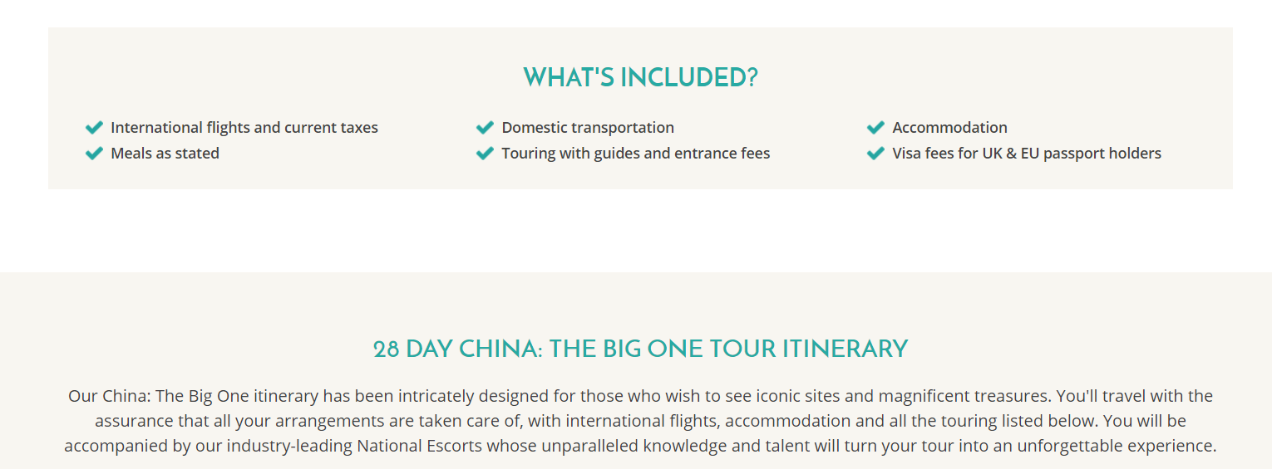1272x469 pixels.
Task: Click the checkmark icon next to Meals as stated
Action: tap(94, 153)
